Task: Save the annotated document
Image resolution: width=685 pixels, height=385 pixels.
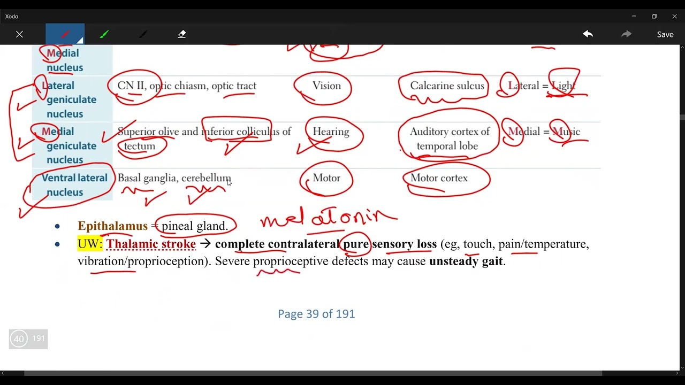Action: [665, 34]
